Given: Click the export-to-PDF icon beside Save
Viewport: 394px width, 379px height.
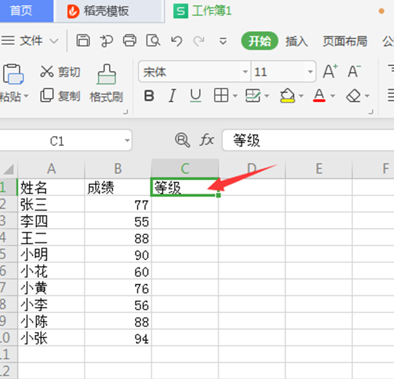Looking at the screenshot, I should (x=106, y=41).
